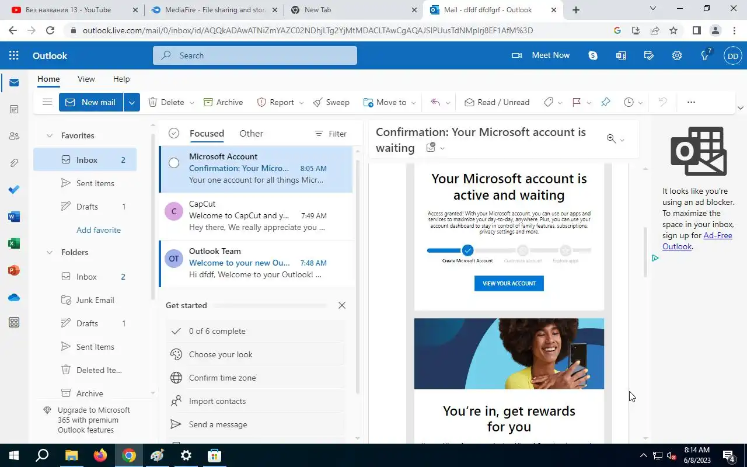This screenshot has width=747, height=467.
Task: Click the Meet Now button
Action: click(x=541, y=55)
